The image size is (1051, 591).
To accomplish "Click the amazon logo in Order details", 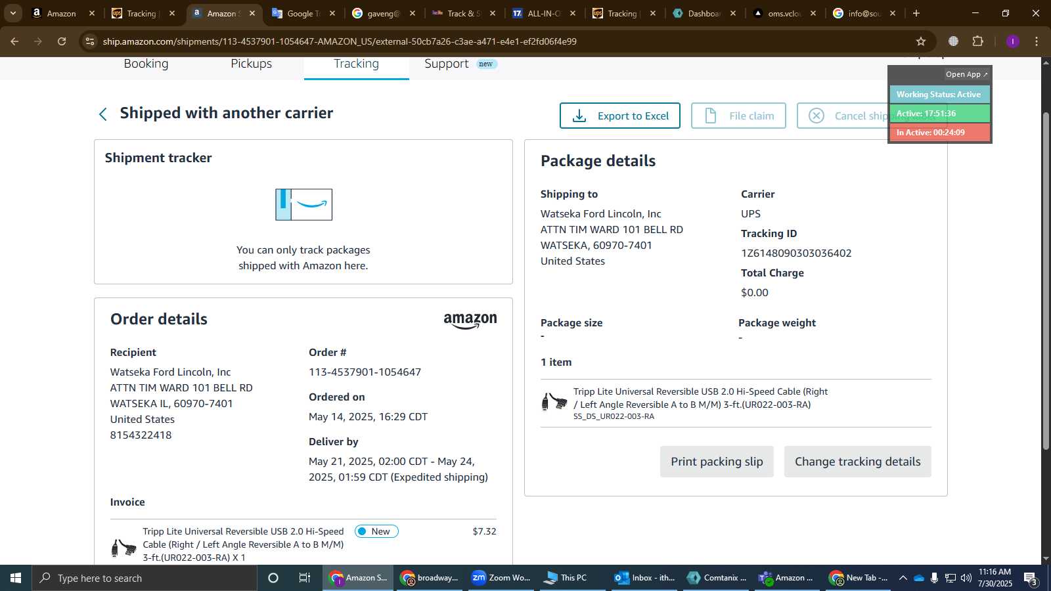I will [470, 320].
